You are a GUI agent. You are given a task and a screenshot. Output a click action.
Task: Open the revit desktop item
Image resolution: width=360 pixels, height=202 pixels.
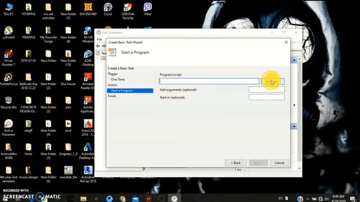(68, 126)
